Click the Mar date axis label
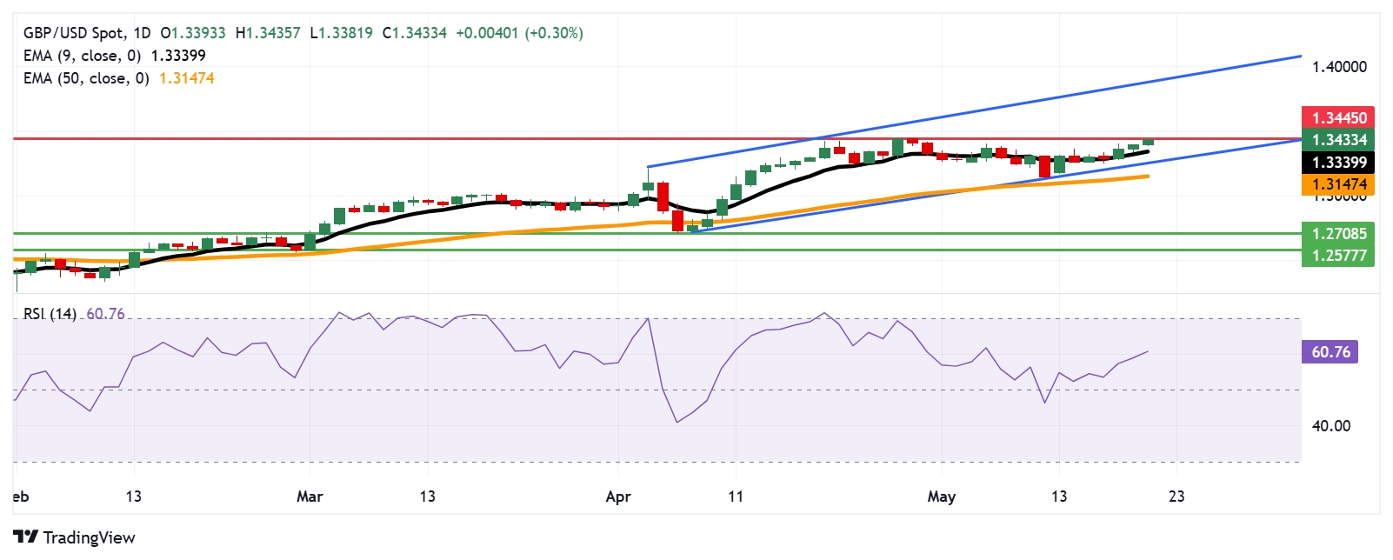This screenshot has height=560, width=1393. [x=310, y=497]
